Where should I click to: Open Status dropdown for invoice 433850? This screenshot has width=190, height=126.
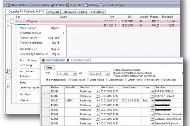(x=152, y=101)
